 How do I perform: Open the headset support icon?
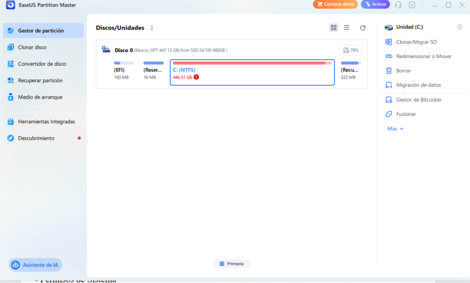click(x=398, y=5)
